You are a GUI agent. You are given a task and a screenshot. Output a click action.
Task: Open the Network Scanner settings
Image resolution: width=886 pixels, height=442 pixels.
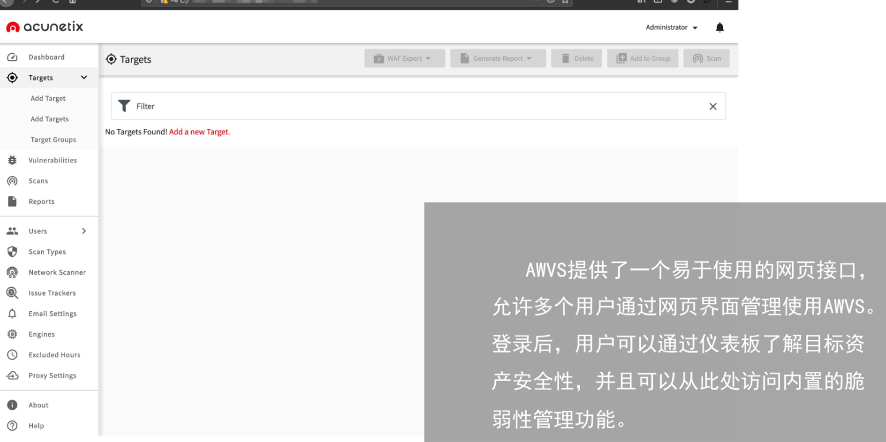57,272
